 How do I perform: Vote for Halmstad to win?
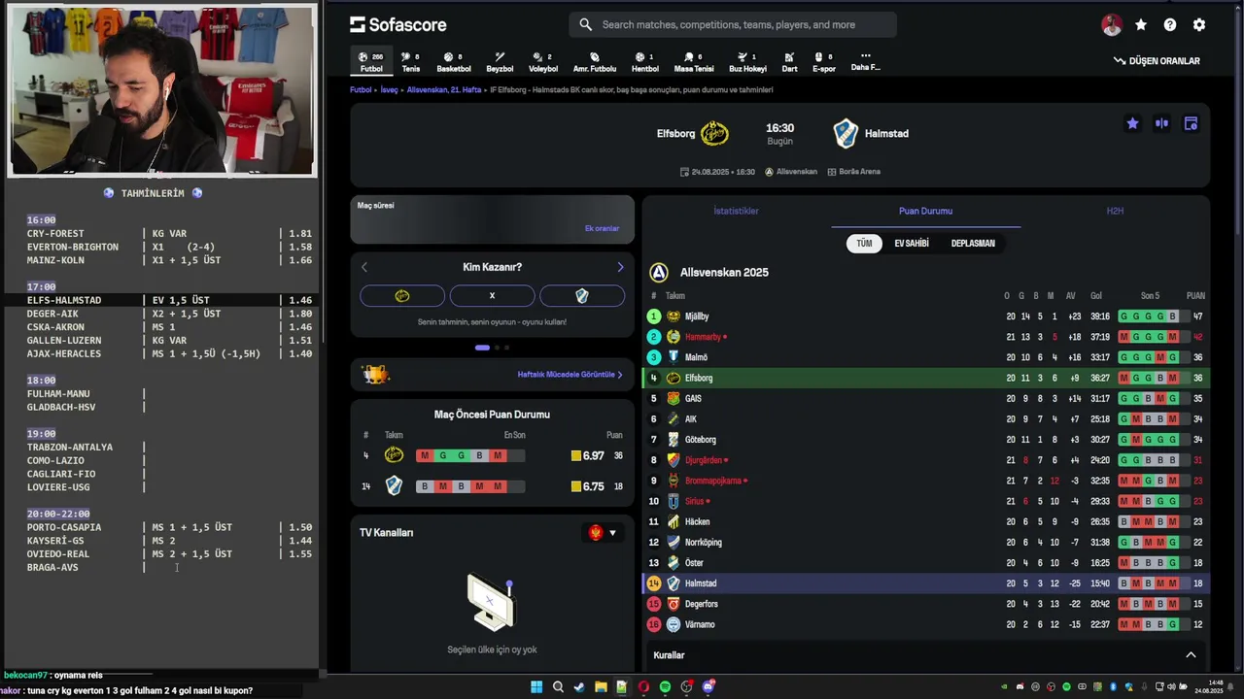[581, 296]
